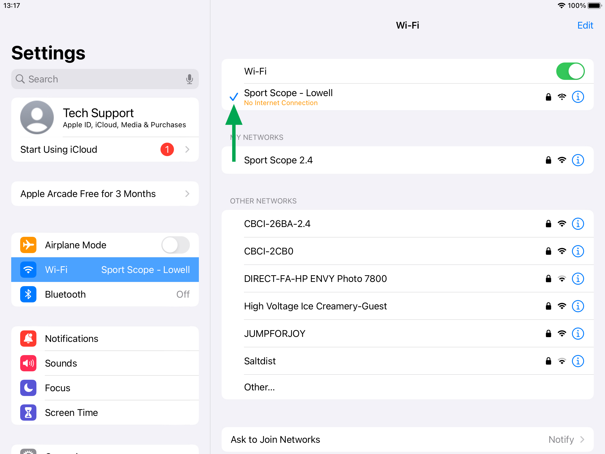Join High Voltage Ice Creamery-Guest
Viewport: 605px width, 454px height.
click(x=408, y=306)
